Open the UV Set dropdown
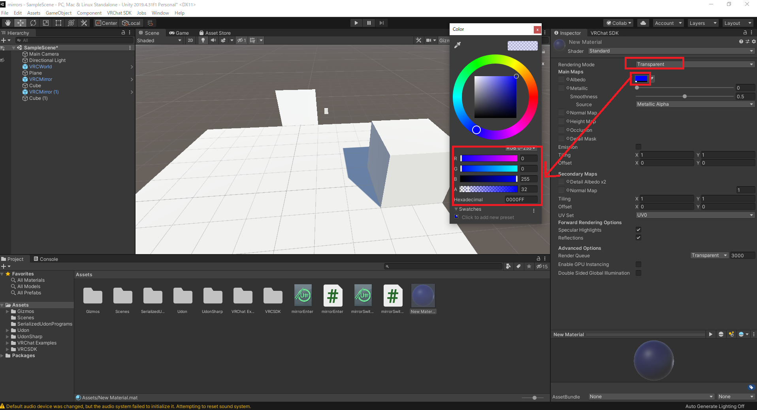 click(695, 215)
